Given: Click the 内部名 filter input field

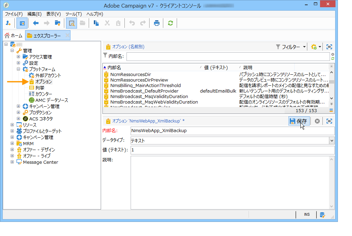Looking at the screenshot, I should [x=228, y=56].
